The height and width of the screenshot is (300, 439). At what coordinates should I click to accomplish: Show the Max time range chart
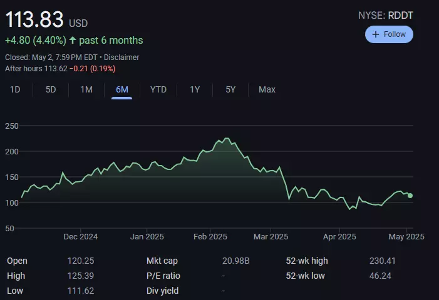coord(267,89)
